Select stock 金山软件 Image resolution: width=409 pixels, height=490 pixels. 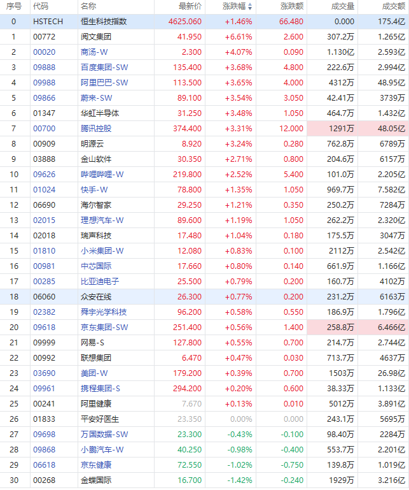coord(96,159)
